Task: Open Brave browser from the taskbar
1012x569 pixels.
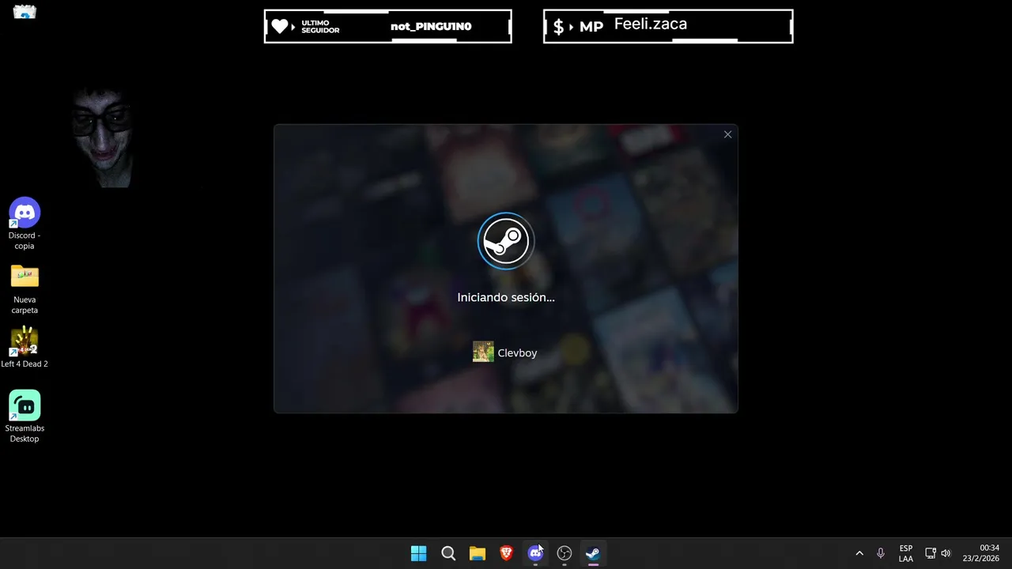Action: (x=506, y=553)
